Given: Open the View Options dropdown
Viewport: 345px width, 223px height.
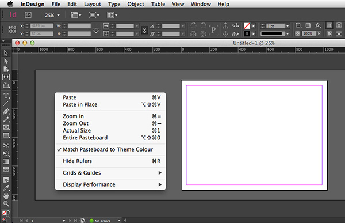Looking at the screenshot, I should click(x=76, y=15).
